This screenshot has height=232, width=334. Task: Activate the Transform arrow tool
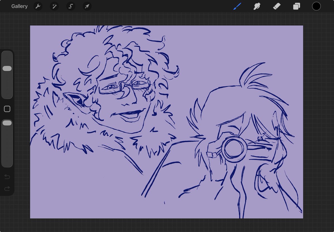[x=87, y=6]
